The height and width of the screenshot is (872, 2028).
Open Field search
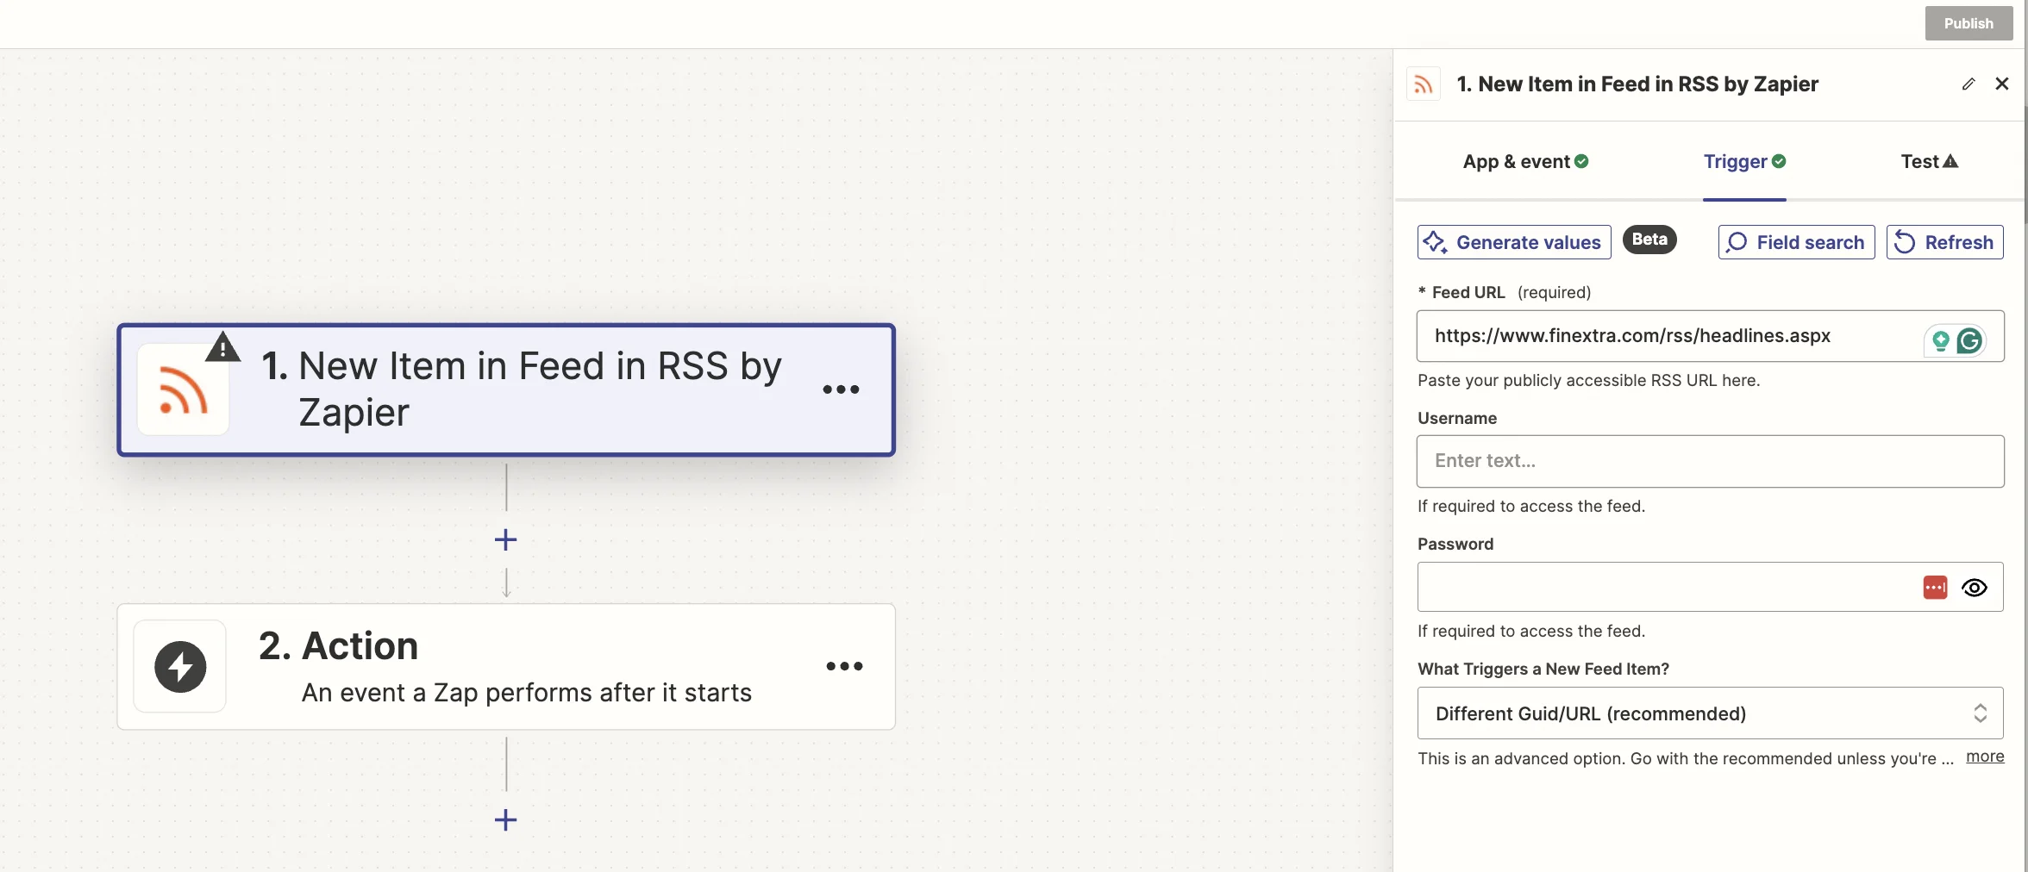point(1796,242)
